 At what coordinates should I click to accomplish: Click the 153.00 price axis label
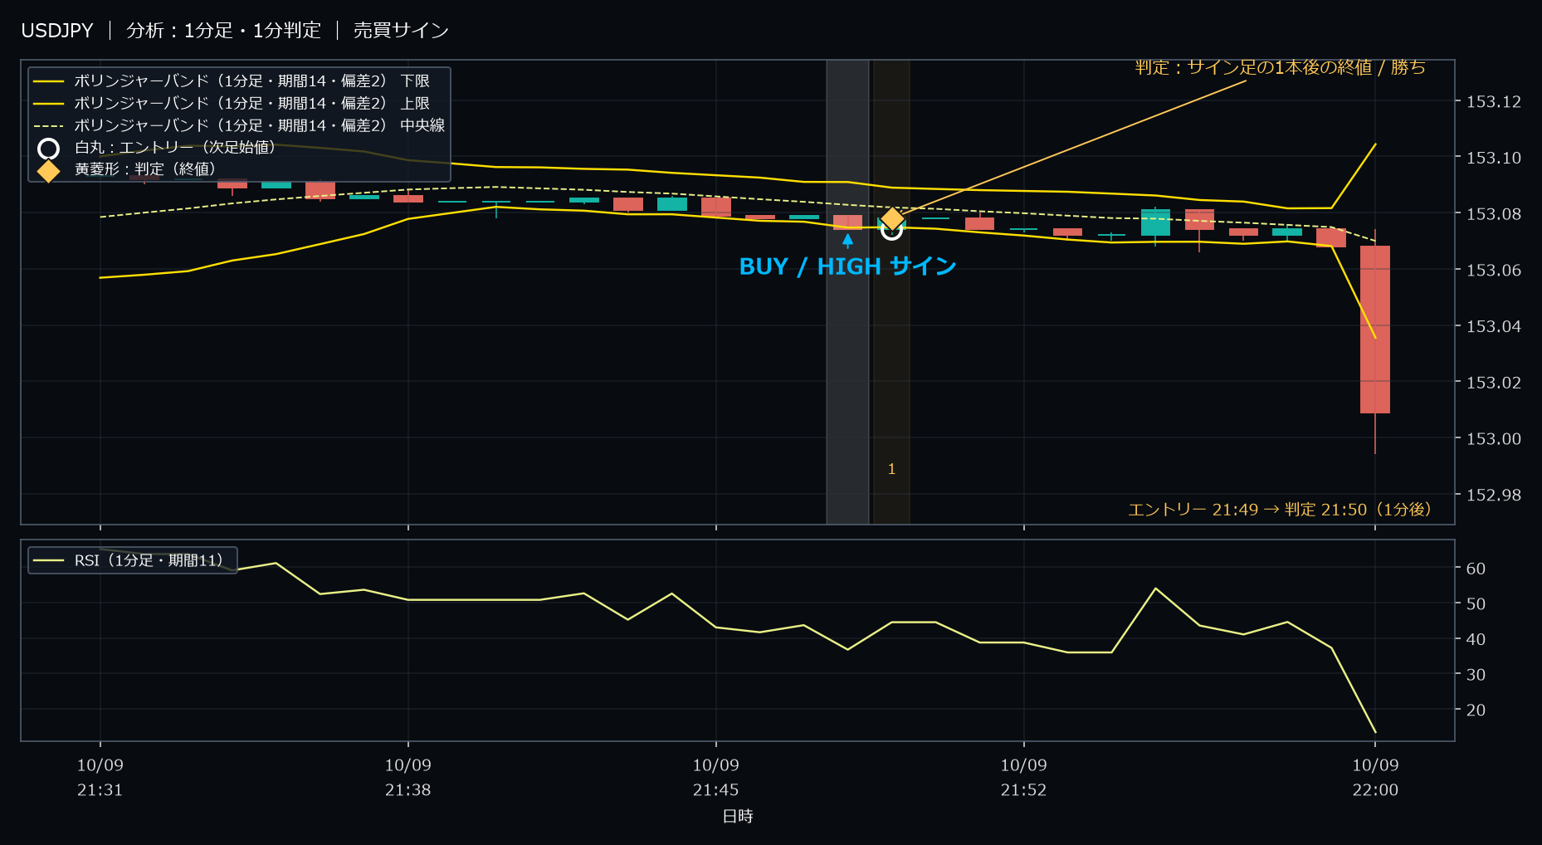point(1494,439)
